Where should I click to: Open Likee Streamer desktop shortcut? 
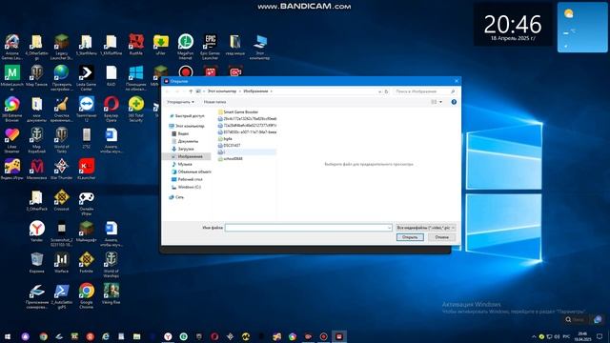(x=12, y=140)
